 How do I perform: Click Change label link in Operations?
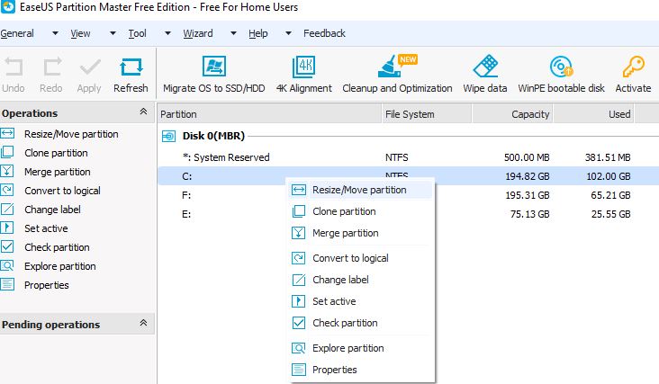(52, 210)
